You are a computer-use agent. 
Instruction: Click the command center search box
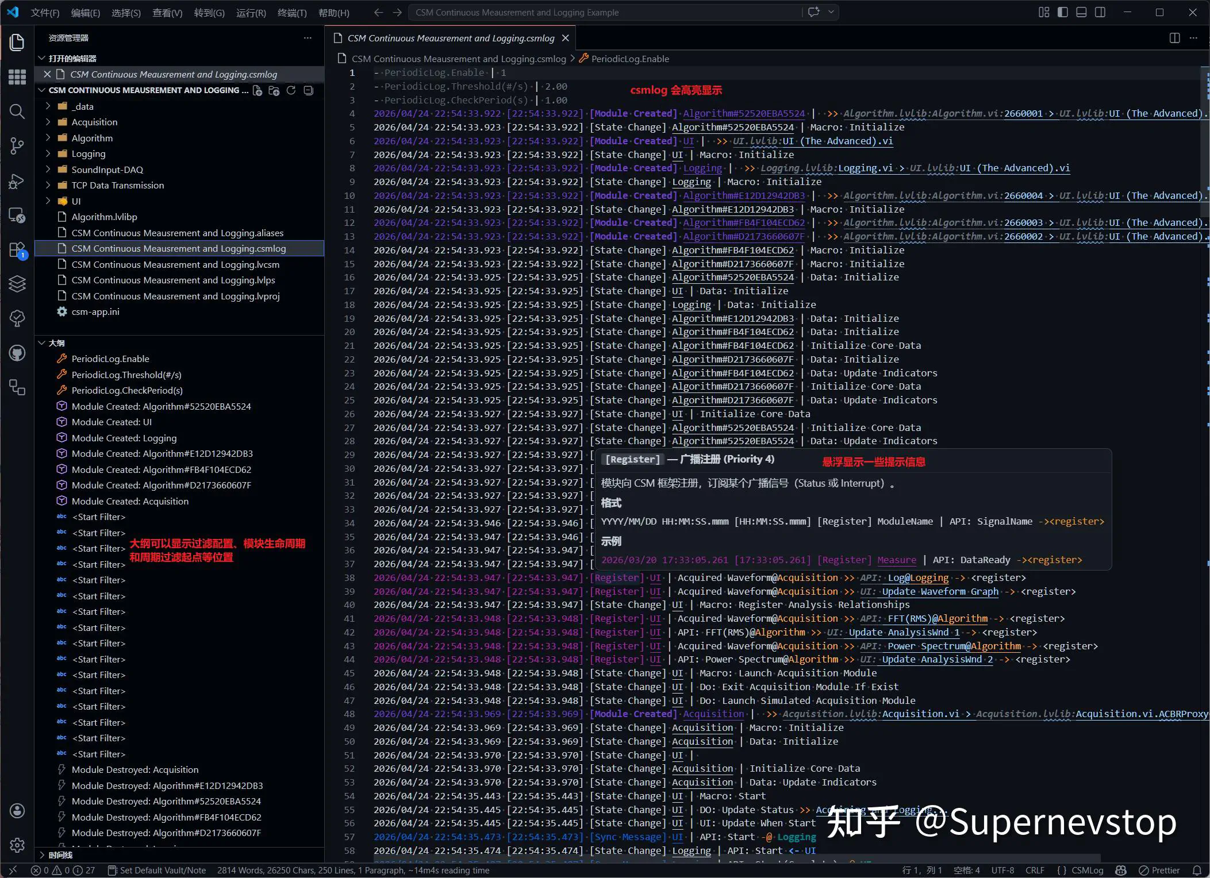tap(606, 12)
